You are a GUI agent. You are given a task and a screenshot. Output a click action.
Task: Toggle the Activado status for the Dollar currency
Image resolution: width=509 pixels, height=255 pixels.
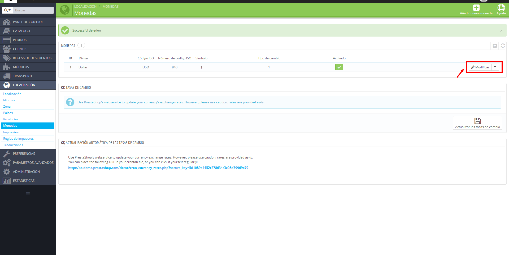tap(339, 67)
